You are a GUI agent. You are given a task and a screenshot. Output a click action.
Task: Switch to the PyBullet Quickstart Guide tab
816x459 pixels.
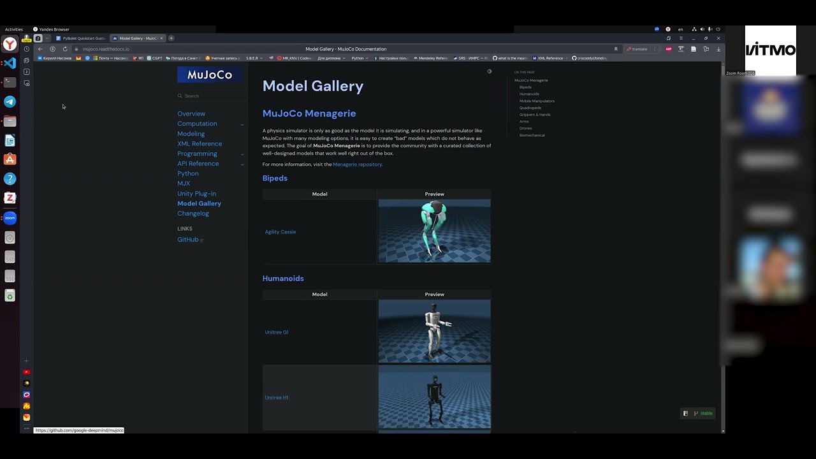pos(81,38)
